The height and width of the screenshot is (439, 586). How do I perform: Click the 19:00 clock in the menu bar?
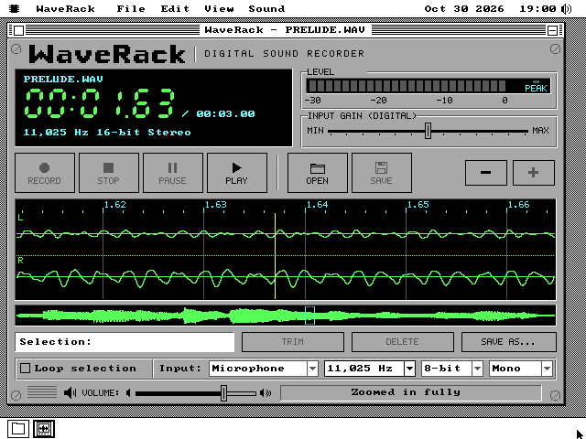[537, 8]
